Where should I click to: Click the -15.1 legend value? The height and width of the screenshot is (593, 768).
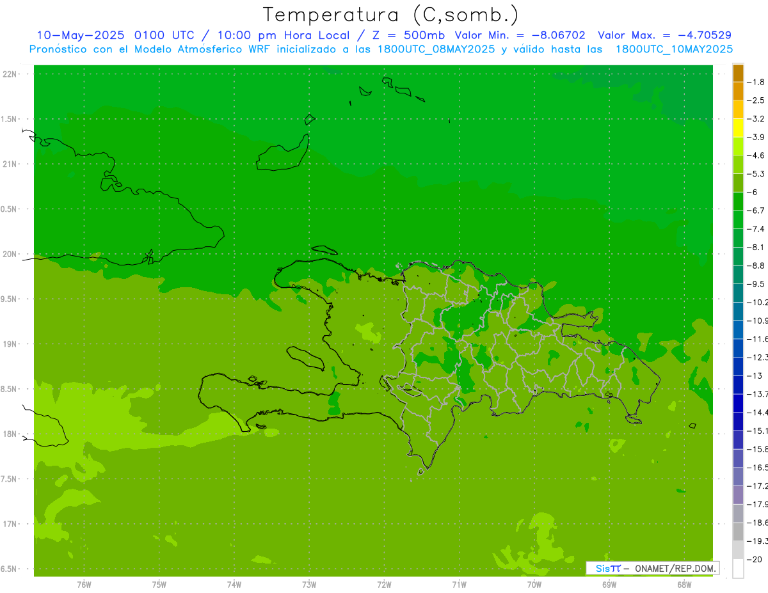757,431
